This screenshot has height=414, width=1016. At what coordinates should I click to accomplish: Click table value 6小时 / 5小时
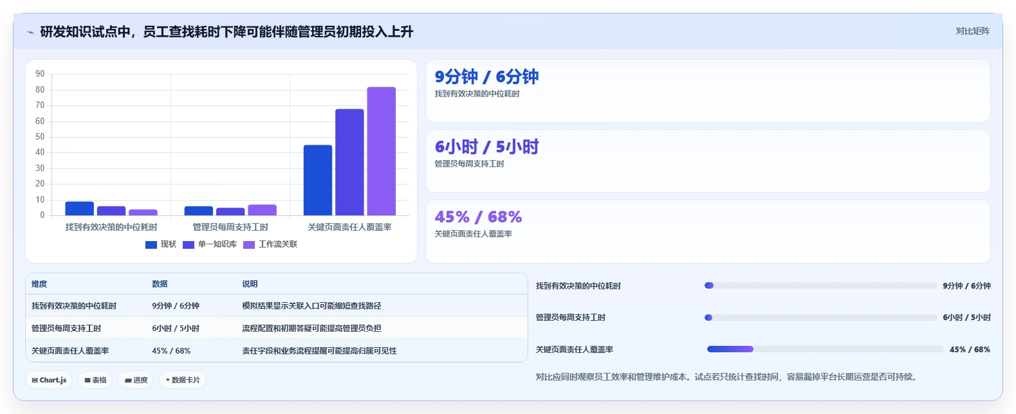click(x=176, y=328)
